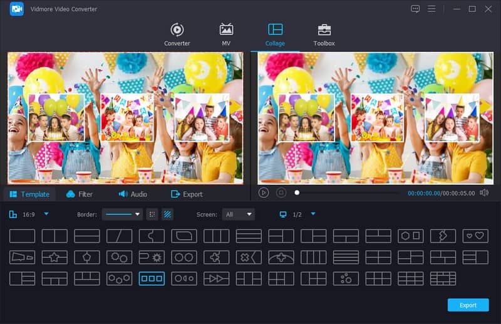Select the three circles template in bottom row
501x324 pixels.
pos(119,279)
